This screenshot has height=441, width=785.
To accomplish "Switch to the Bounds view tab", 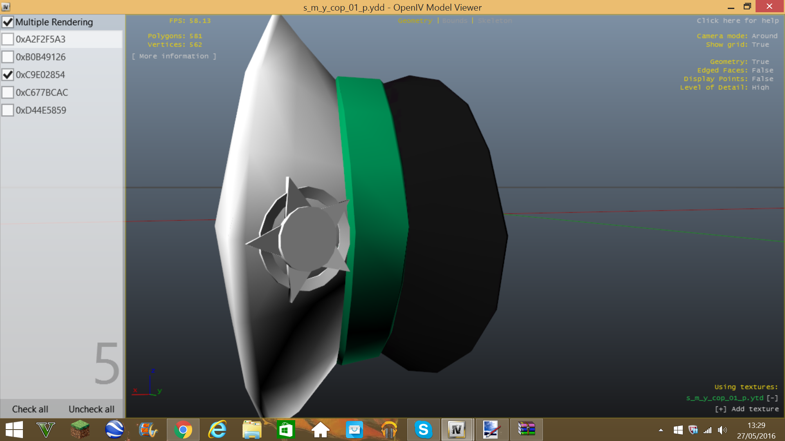I will click(x=454, y=21).
